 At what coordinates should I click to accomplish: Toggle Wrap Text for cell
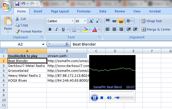click(152, 21)
